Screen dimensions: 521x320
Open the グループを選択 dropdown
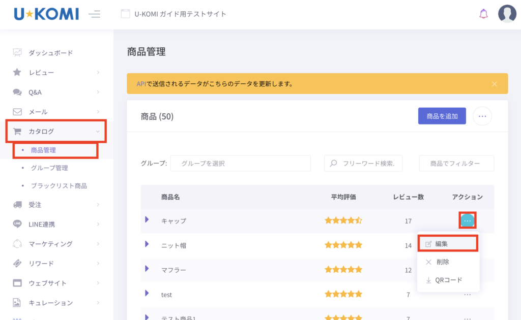click(240, 164)
